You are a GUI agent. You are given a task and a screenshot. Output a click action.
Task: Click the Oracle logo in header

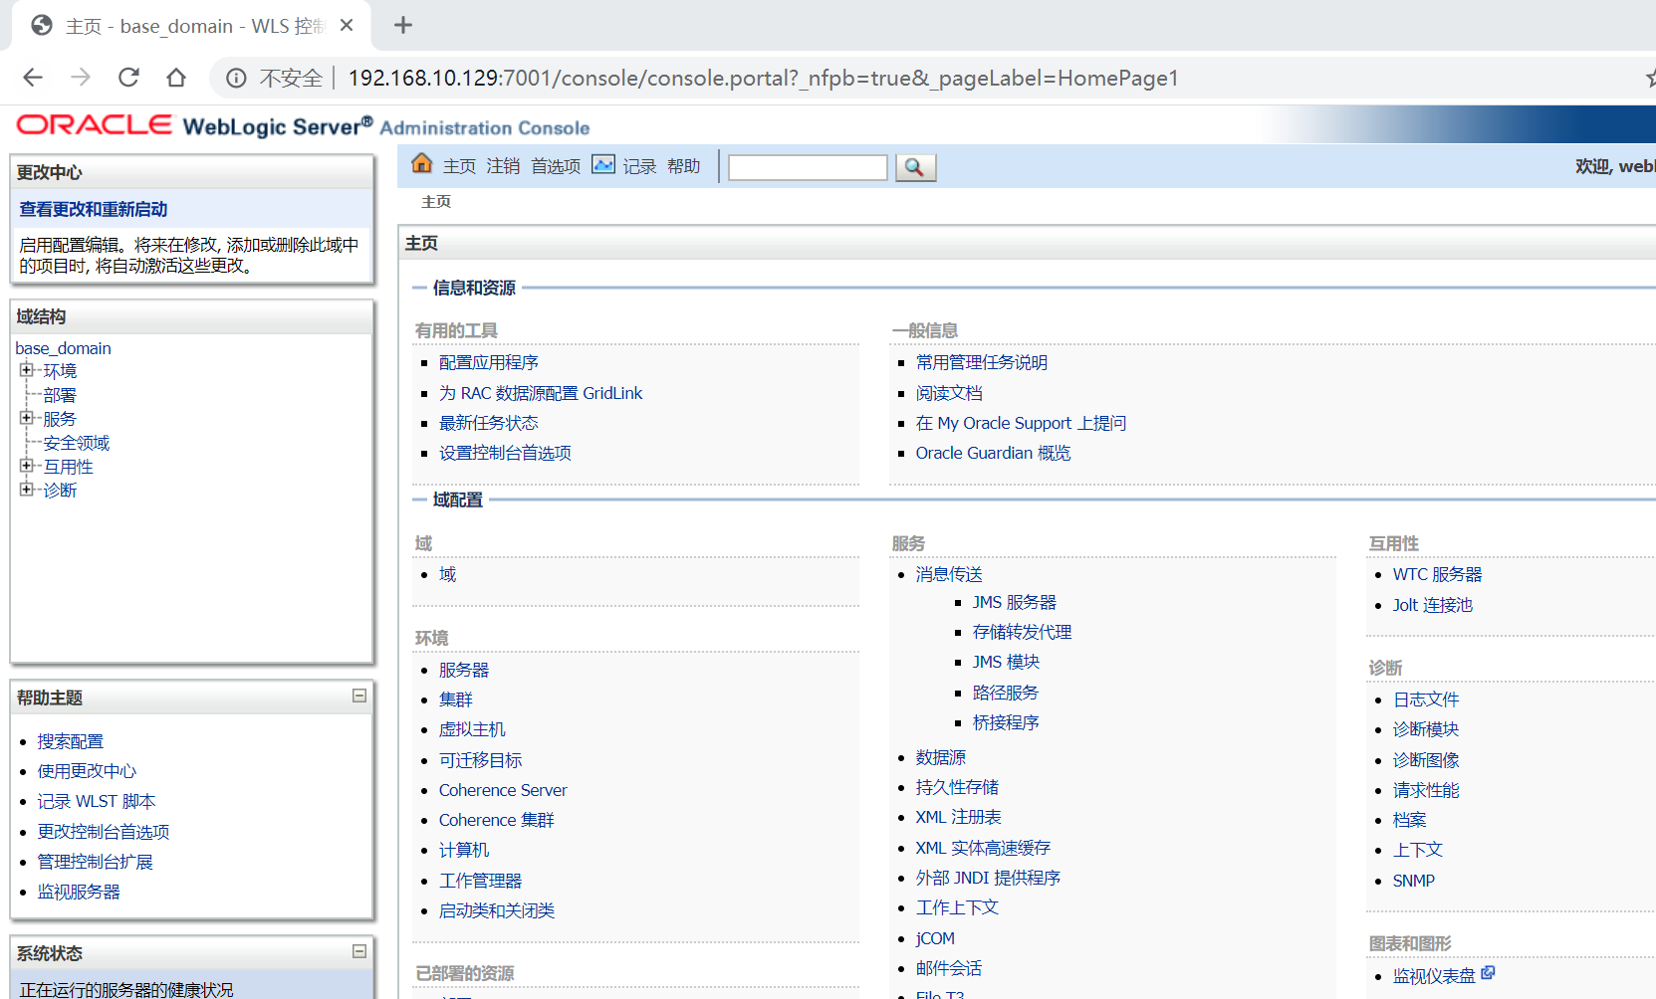point(95,124)
